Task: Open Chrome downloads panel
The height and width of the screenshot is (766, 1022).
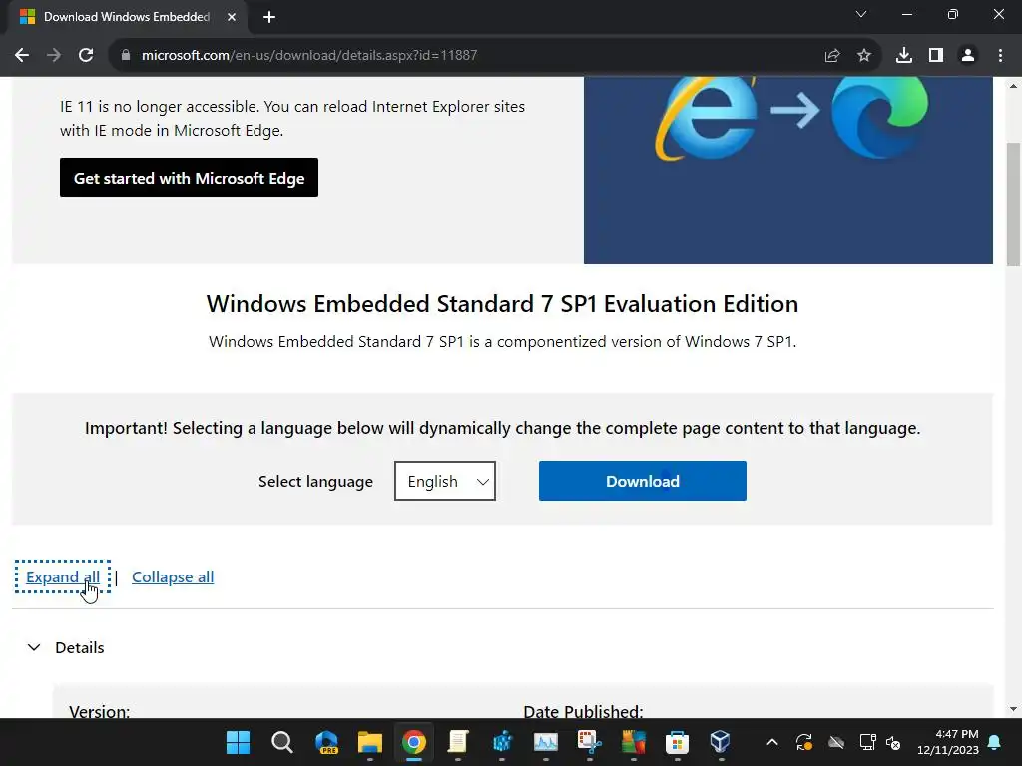Action: [x=904, y=56]
